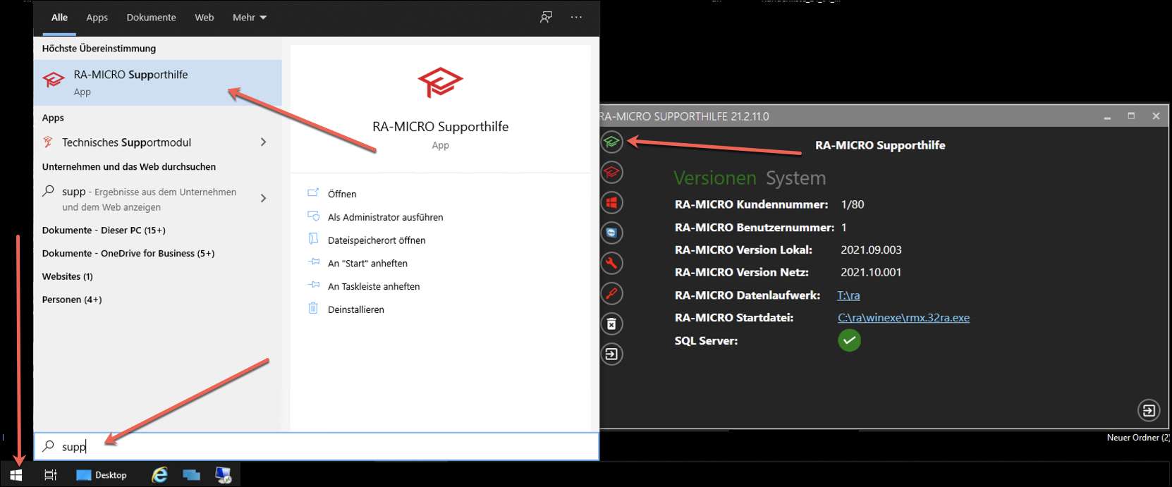
Task: Open the T:\ra Datenlaufwerk link
Action: pyautogui.click(x=848, y=295)
